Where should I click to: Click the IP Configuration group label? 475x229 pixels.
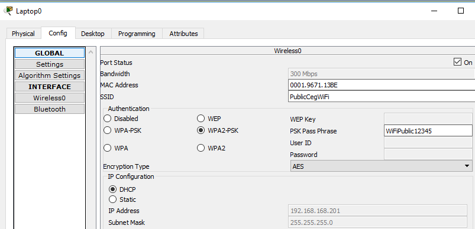(131, 176)
